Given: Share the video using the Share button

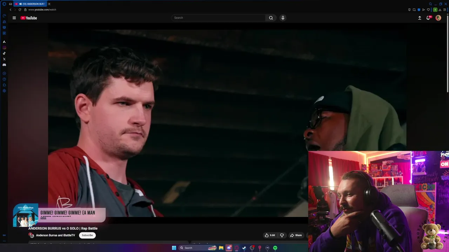Looking at the screenshot, I should tap(296, 235).
